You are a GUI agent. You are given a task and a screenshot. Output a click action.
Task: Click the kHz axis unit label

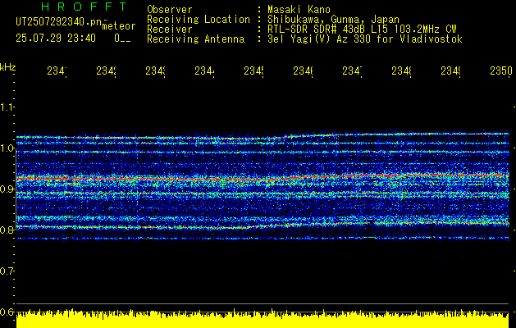coord(7,67)
